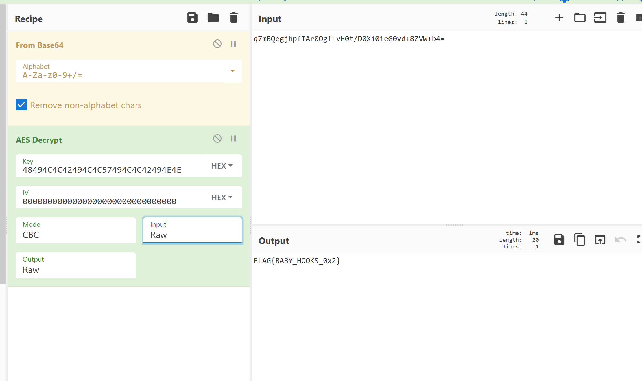Expand the Base64 Alphabet dropdown
Screen dimensions: 642x381
(232, 71)
